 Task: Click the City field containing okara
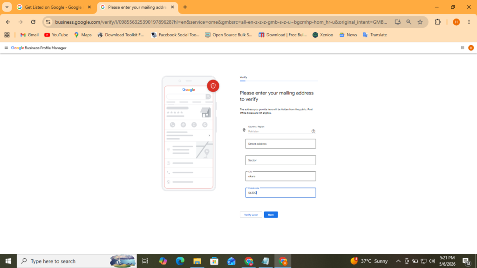pos(280,176)
